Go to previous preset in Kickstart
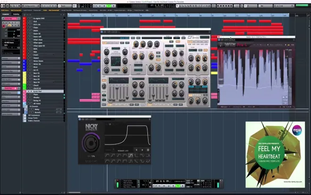 point(137,150)
